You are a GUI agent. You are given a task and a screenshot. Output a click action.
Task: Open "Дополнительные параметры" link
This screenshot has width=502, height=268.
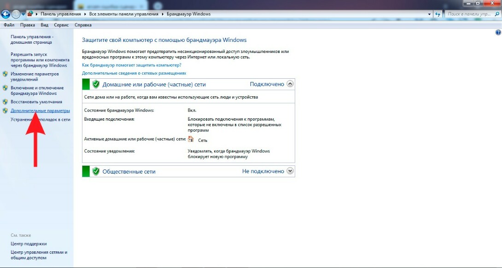(x=40, y=111)
